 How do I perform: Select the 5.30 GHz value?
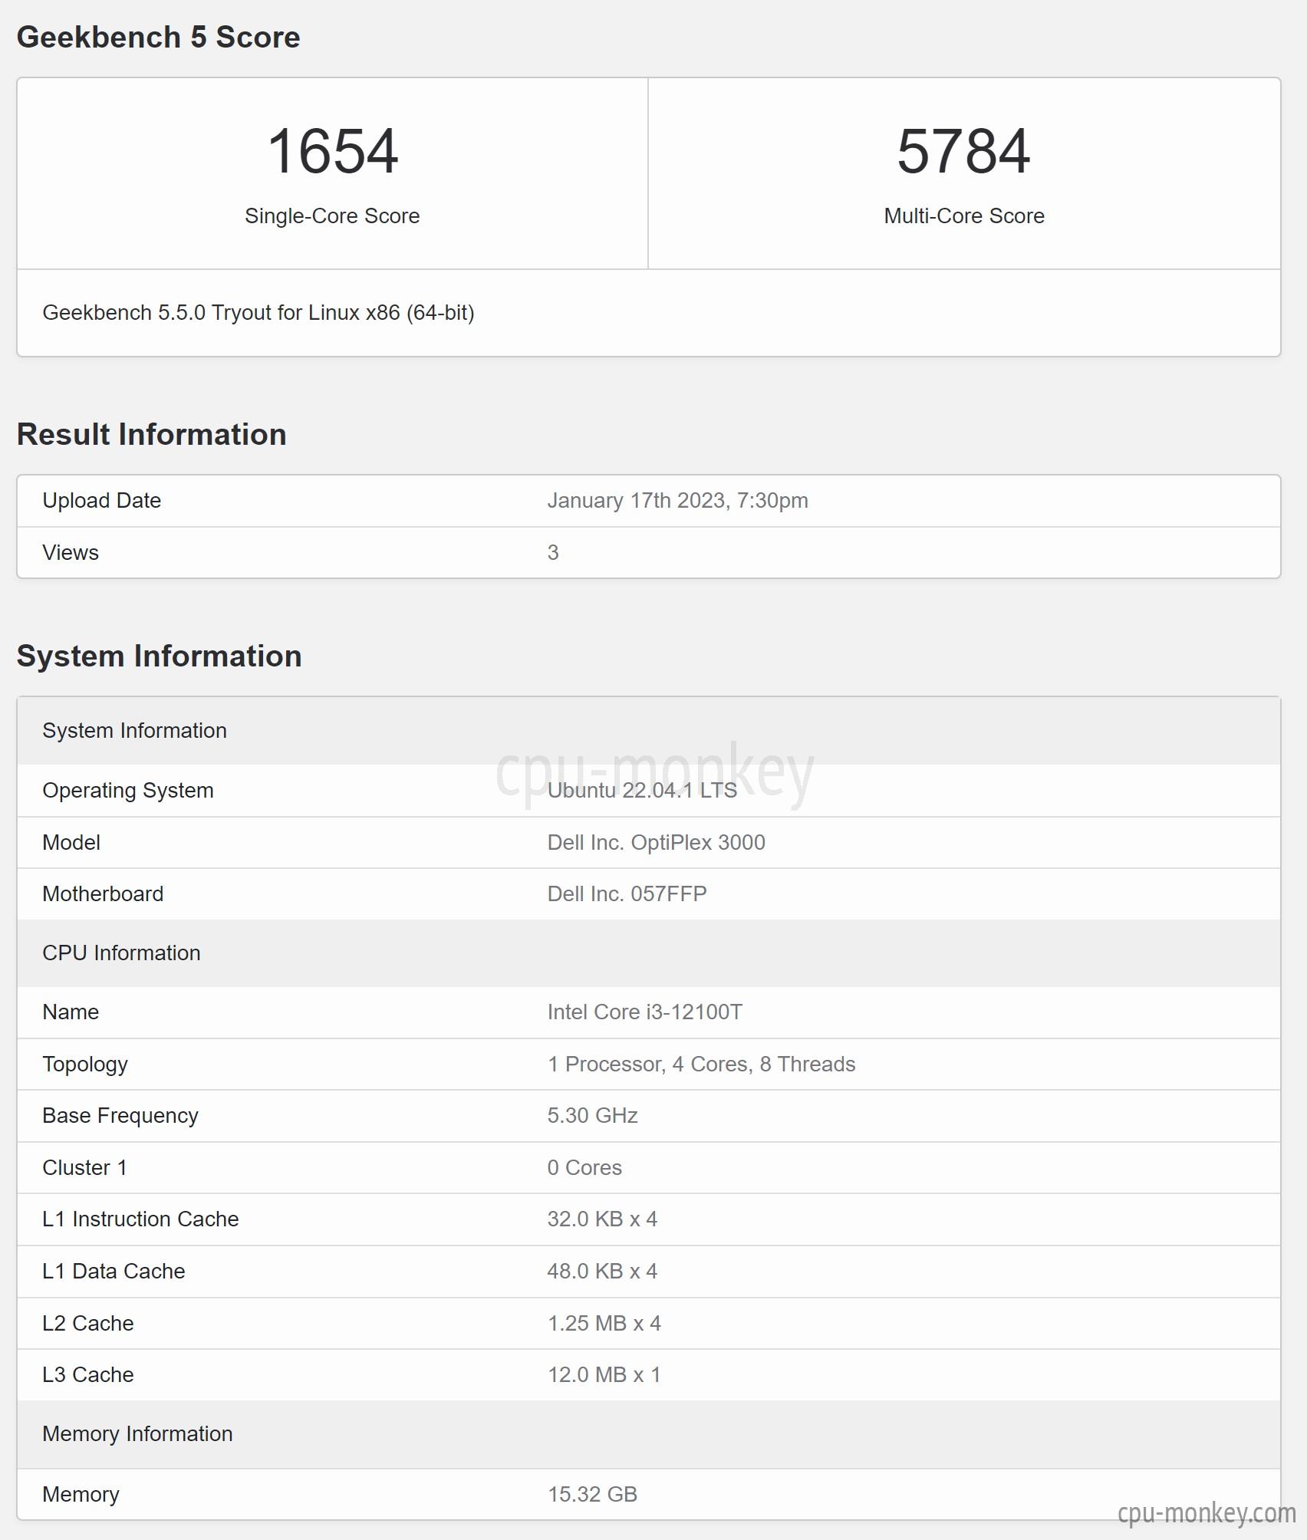coord(592,1116)
